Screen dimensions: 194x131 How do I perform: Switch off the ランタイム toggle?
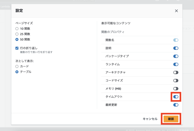[176, 64]
